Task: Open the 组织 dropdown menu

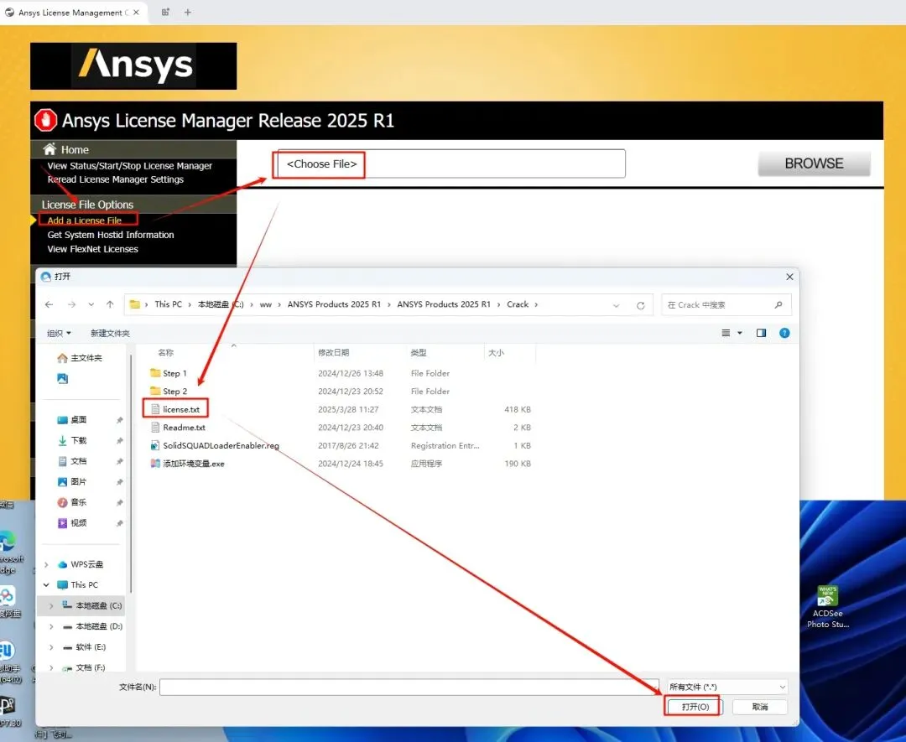Action: 59,333
